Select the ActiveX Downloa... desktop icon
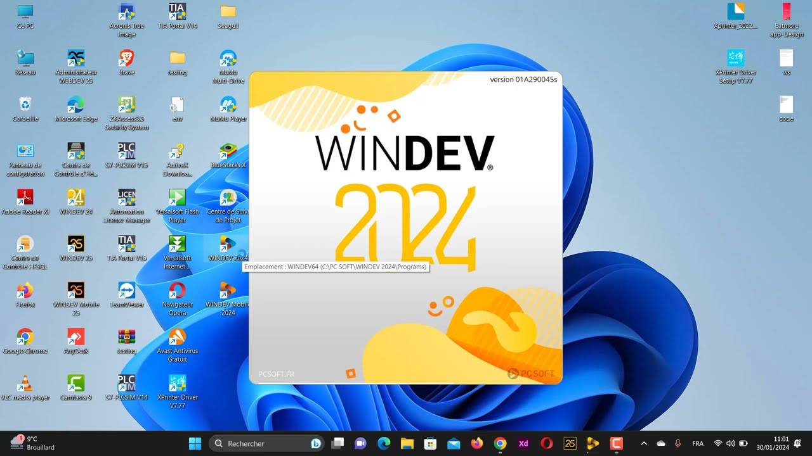812x456 pixels. 178,160
